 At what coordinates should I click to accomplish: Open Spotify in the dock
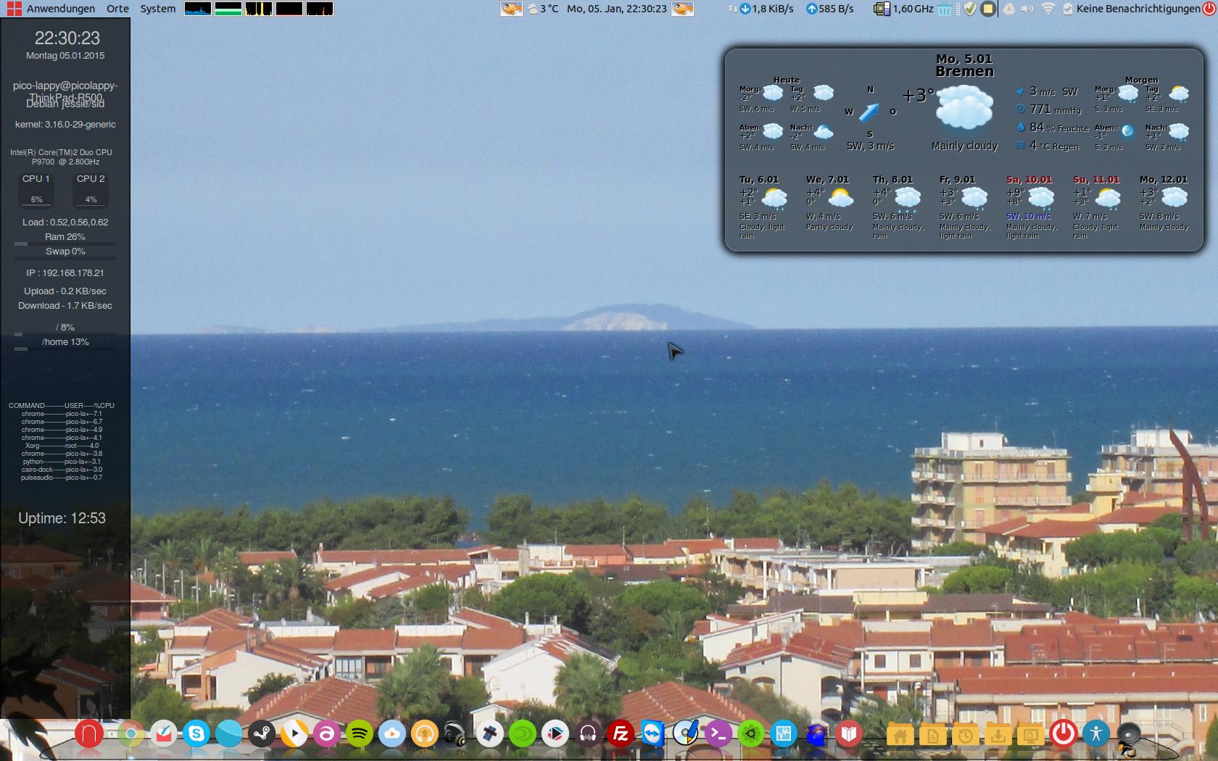point(360,734)
